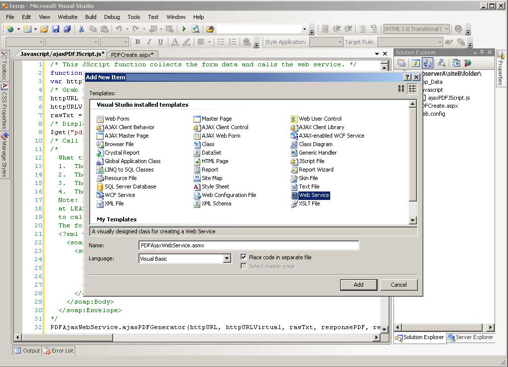
Task: Open the Debug menu
Action: [x=112, y=17]
